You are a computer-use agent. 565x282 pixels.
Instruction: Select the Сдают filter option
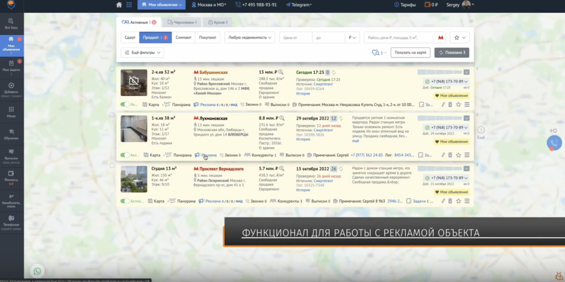pos(130,38)
